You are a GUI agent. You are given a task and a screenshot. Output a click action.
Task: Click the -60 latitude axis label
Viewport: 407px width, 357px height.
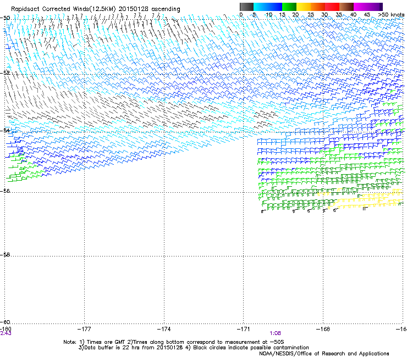pos(5,322)
